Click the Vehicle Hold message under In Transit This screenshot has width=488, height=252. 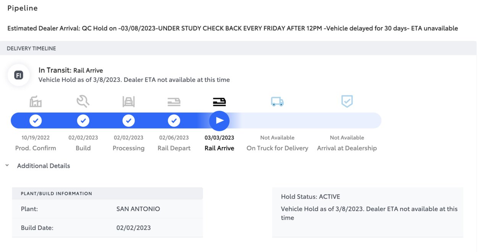pyautogui.click(x=134, y=80)
